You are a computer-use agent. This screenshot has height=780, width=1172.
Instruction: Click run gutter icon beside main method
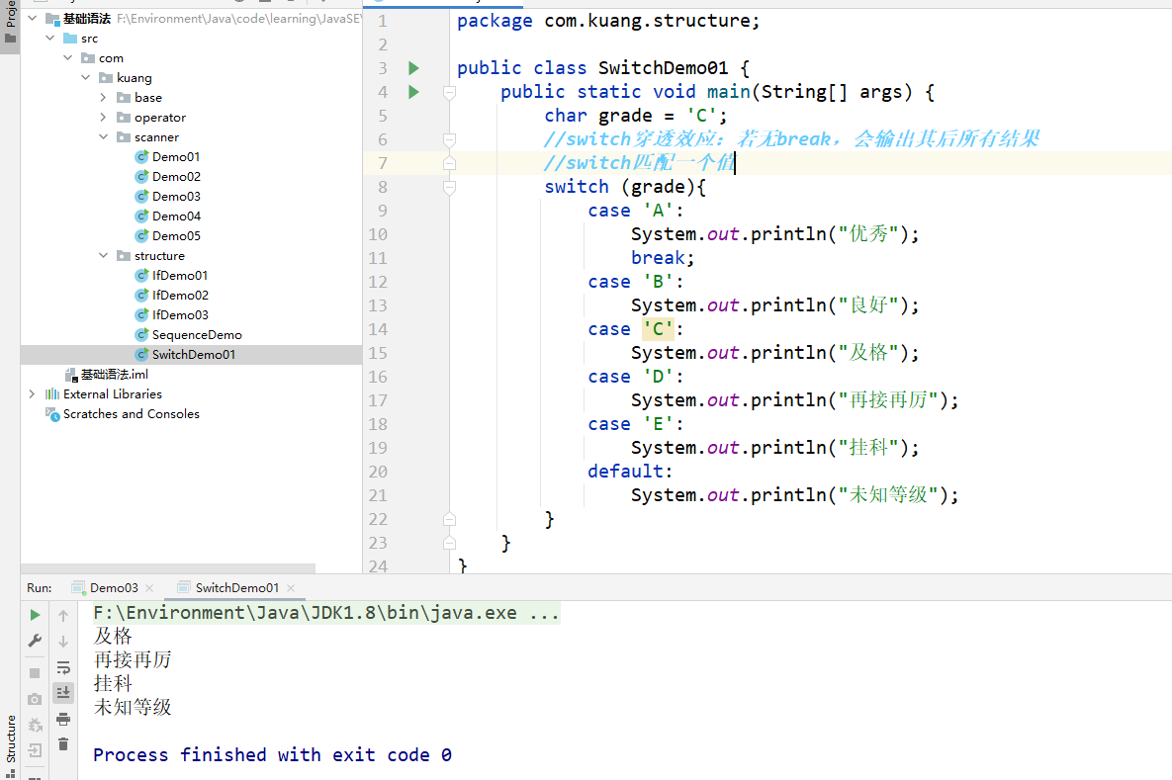(413, 92)
